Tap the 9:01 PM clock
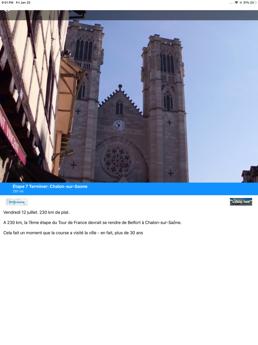Viewport: 258px width, 345px height. tap(7, 3)
